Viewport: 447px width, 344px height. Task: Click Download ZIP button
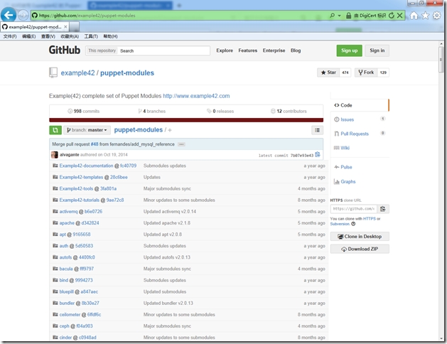(360, 249)
